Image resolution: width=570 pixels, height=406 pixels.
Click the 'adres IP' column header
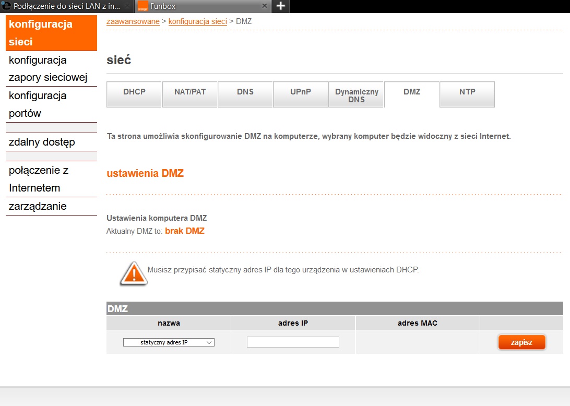[293, 323]
